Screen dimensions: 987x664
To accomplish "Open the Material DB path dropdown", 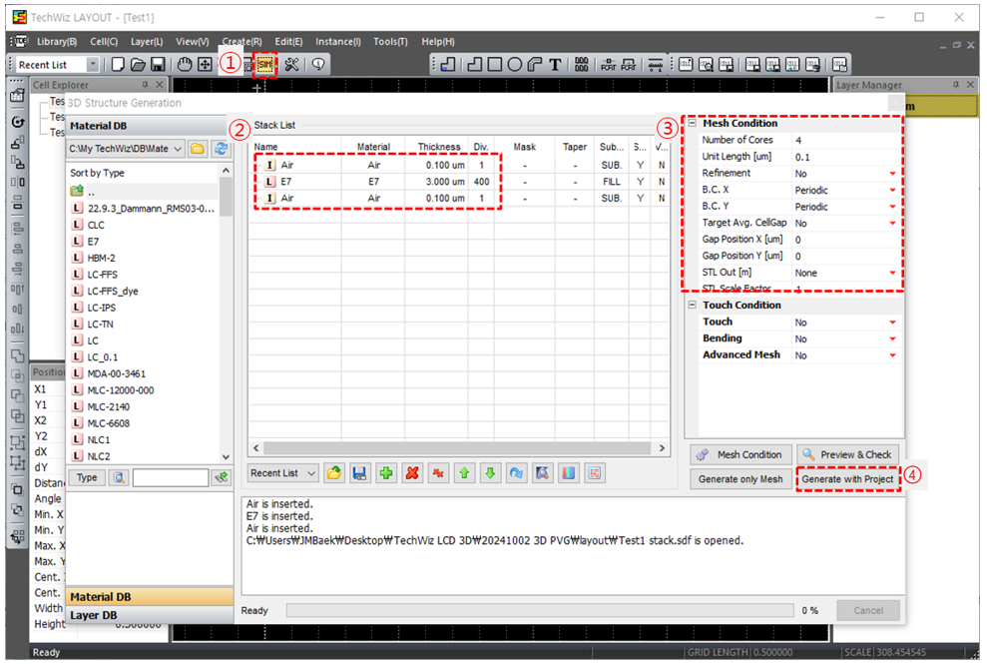I will (x=178, y=149).
